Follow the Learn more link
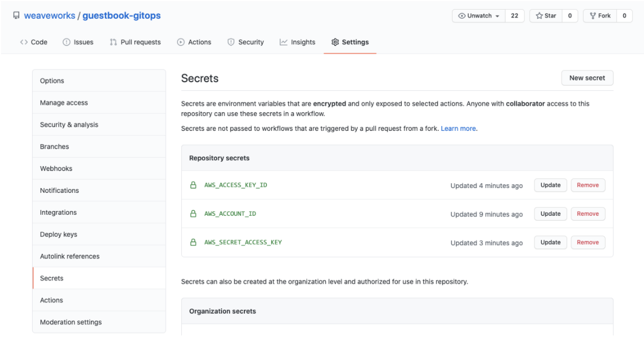 pyautogui.click(x=458, y=129)
